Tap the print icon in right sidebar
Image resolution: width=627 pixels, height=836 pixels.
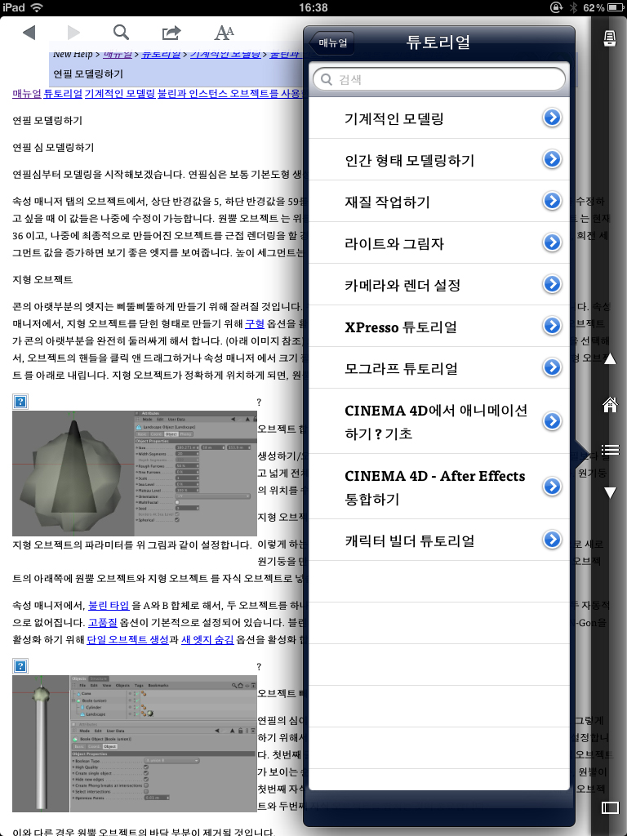point(609,38)
